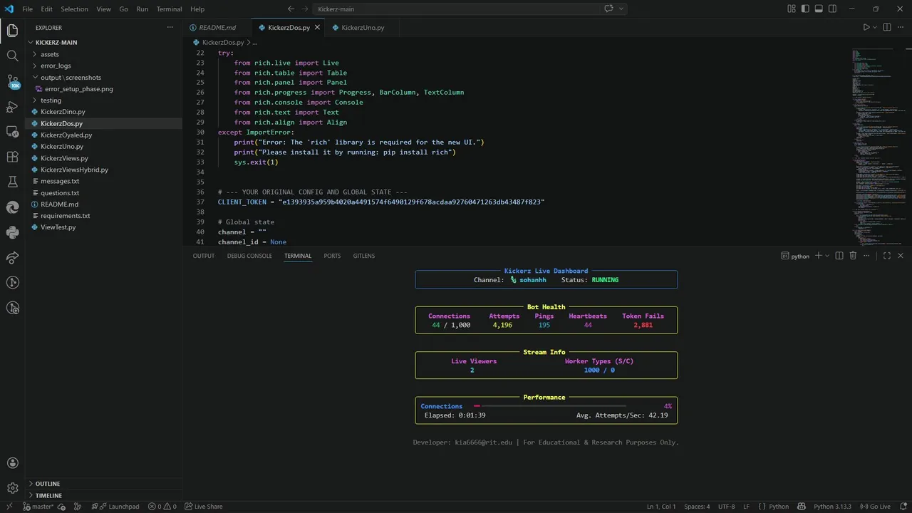This screenshot has width=912, height=513.
Task: Open the Source Control view
Action: 12,81
